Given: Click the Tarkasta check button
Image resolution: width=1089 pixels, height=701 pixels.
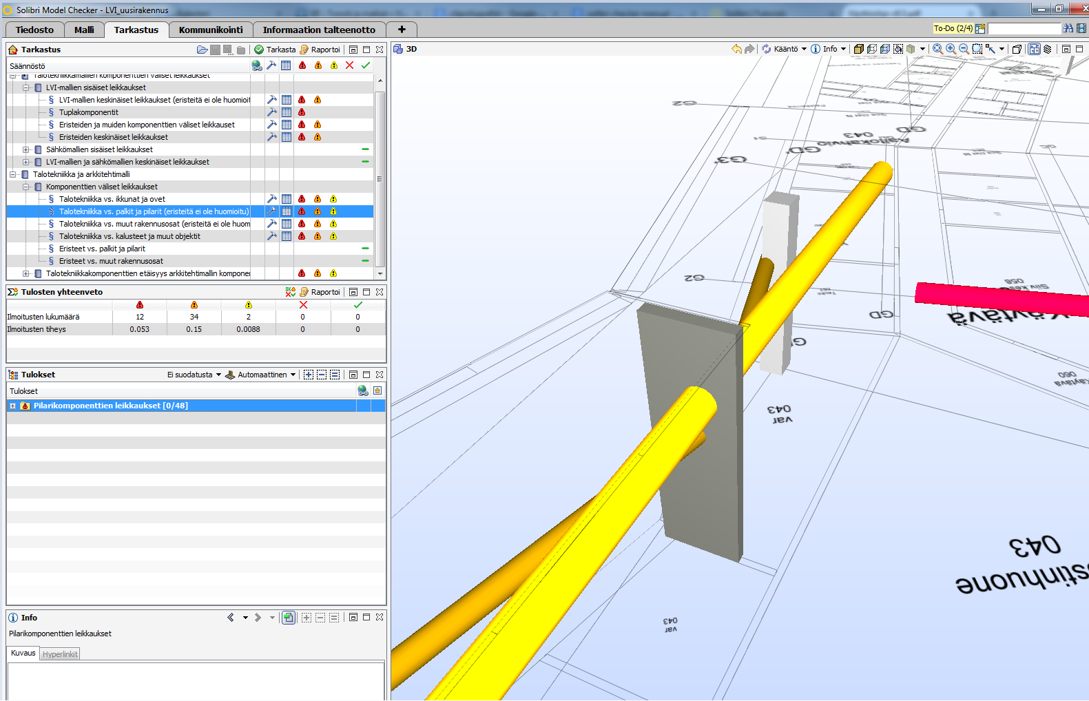Looking at the screenshot, I should click(x=275, y=50).
